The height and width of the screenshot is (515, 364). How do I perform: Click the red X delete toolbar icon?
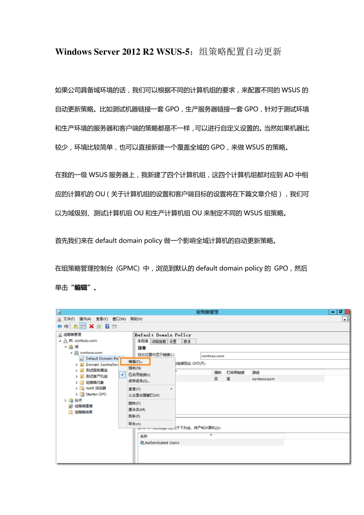click(x=92, y=326)
